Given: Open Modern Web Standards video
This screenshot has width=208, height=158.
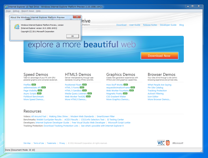Looking at the screenshot, I should [x=82, y=116].
